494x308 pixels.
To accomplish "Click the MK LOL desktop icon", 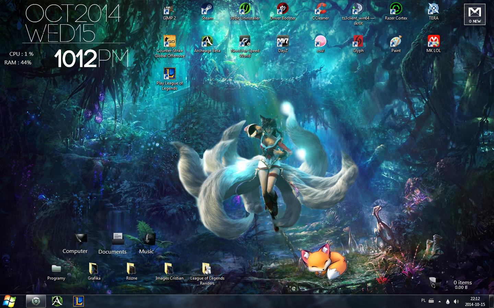I will [x=434, y=44].
